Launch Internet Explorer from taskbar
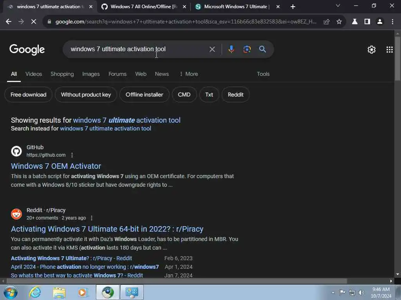The image size is (401, 300). pos(35,292)
